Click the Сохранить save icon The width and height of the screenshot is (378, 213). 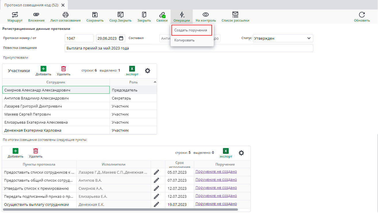coord(95,15)
